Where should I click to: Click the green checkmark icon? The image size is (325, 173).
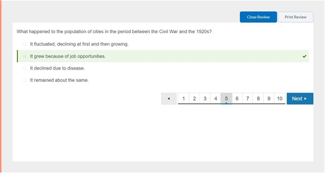(304, 56)
